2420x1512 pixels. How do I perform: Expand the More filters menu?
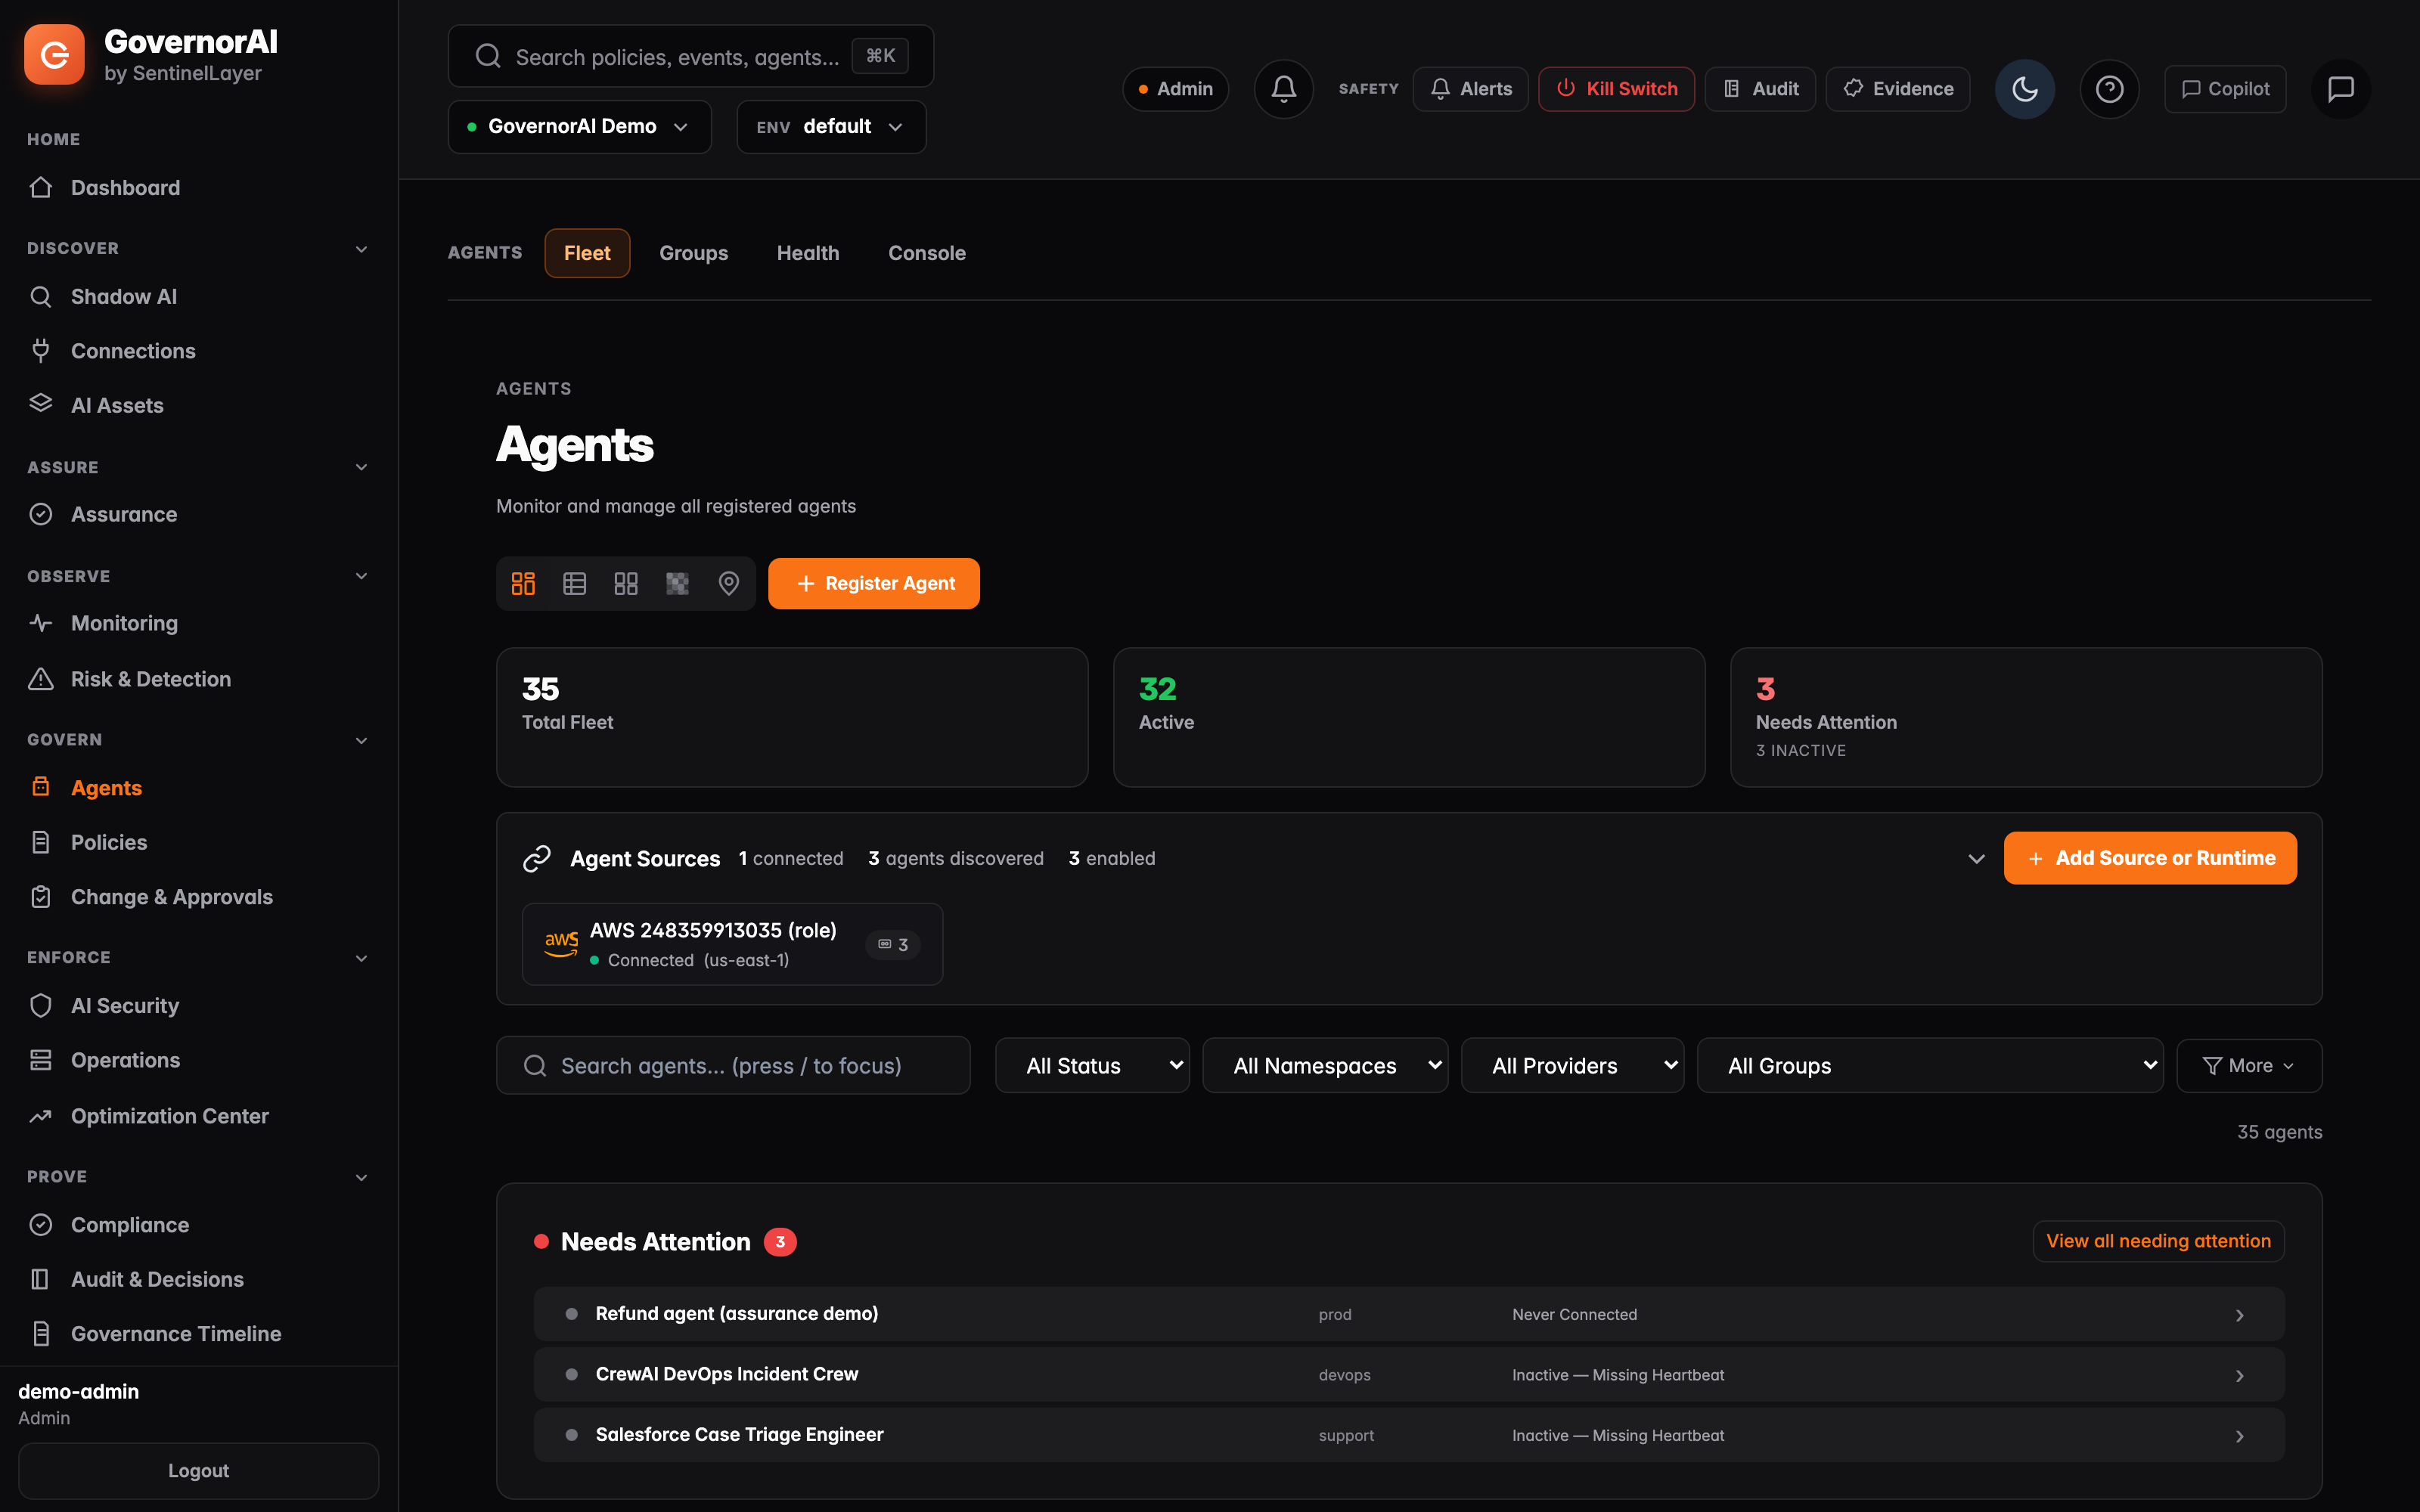(x=2249, y=1066)
